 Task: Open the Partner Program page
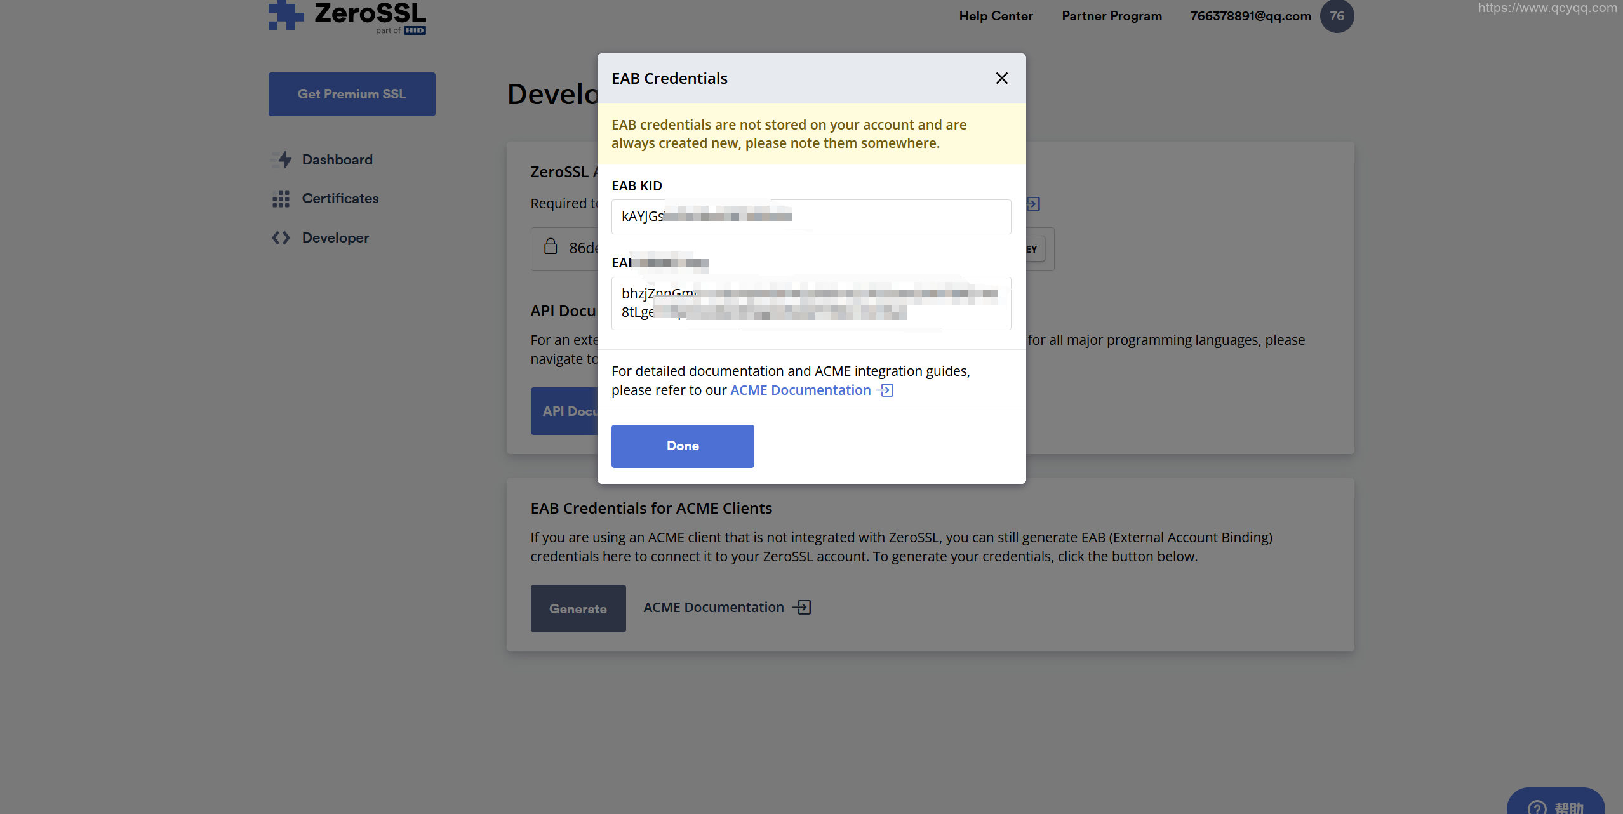click(1112, 16)
